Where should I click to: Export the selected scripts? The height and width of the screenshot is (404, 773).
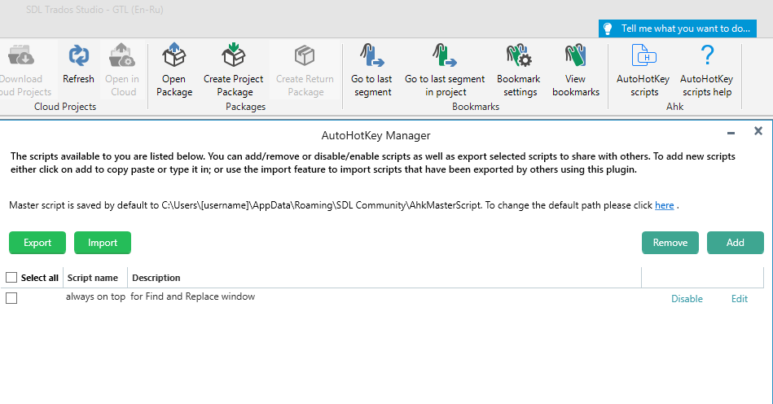[x=37, y=243]
